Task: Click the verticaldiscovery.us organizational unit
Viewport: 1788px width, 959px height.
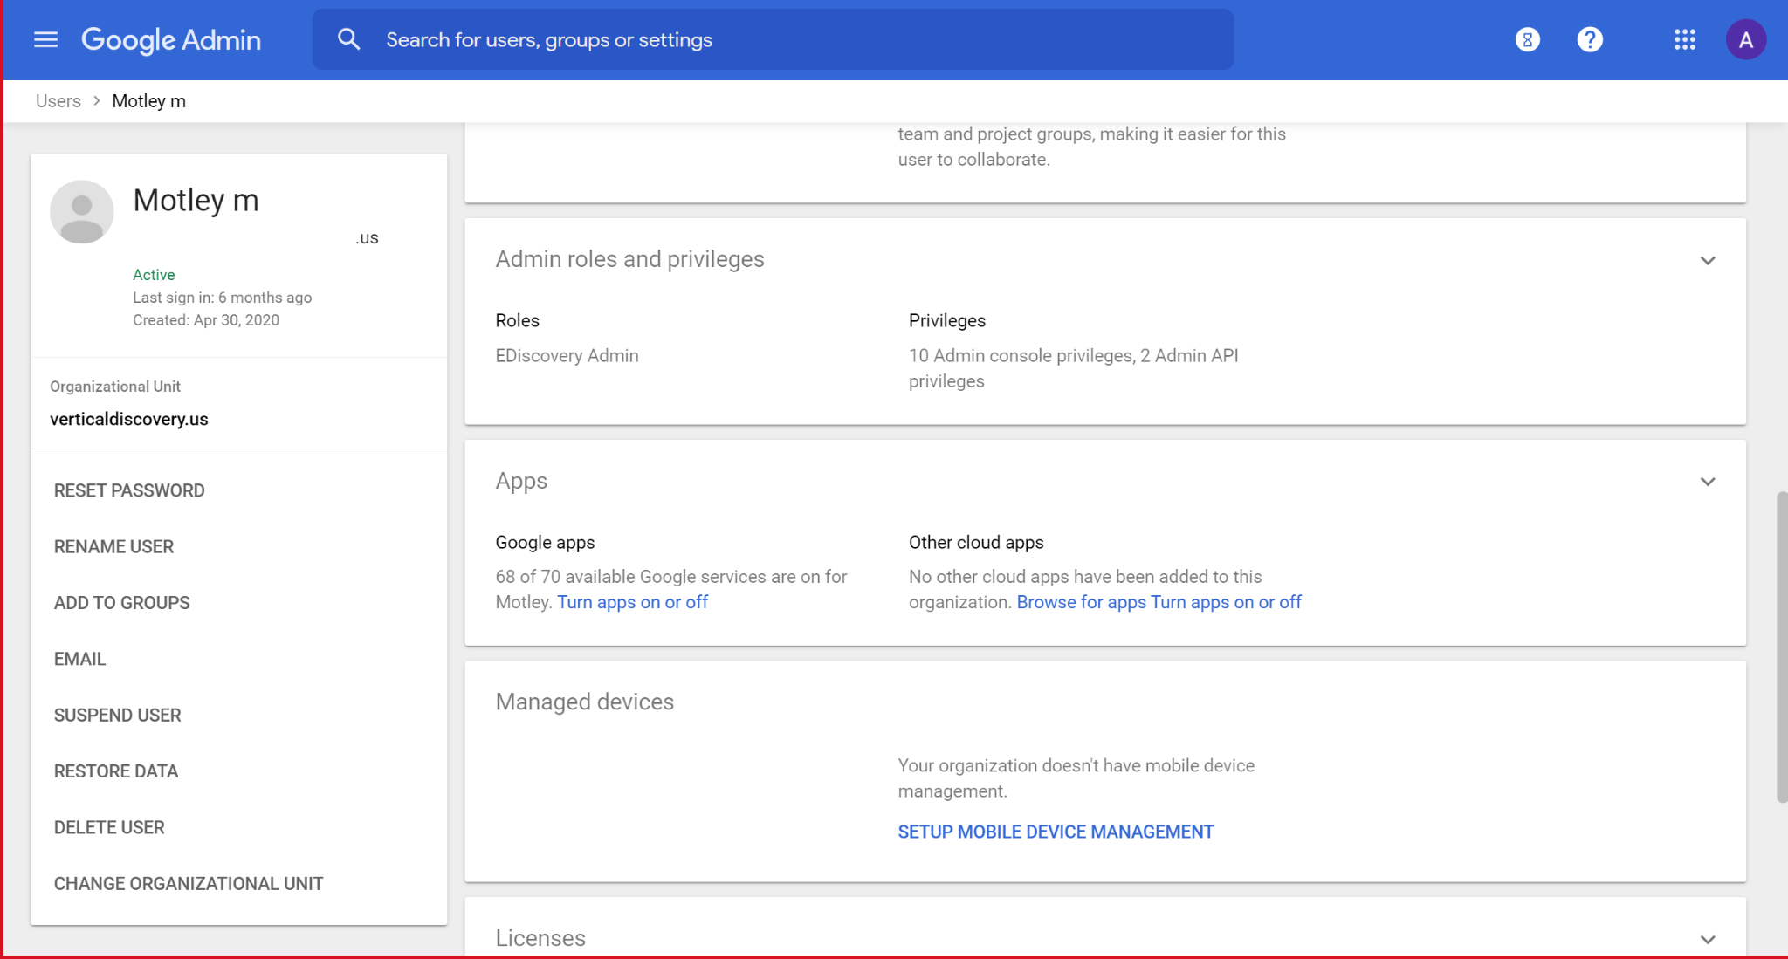Action: coord(129,419)
